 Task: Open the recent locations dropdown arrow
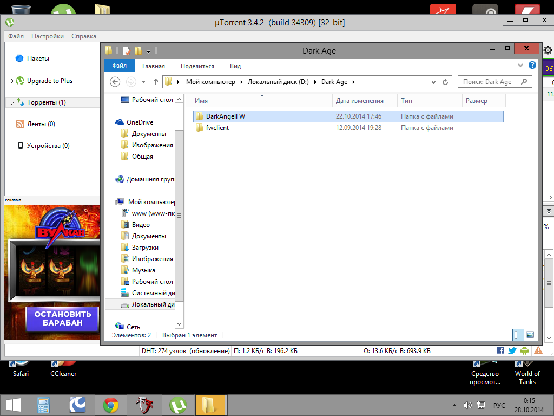[143, 82]
